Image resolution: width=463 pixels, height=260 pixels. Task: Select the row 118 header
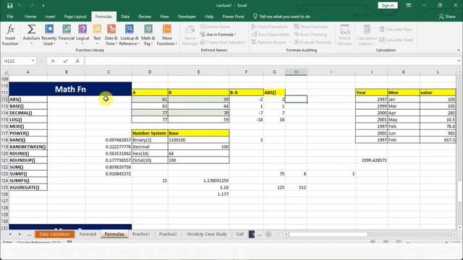click(x=4, y=140)
